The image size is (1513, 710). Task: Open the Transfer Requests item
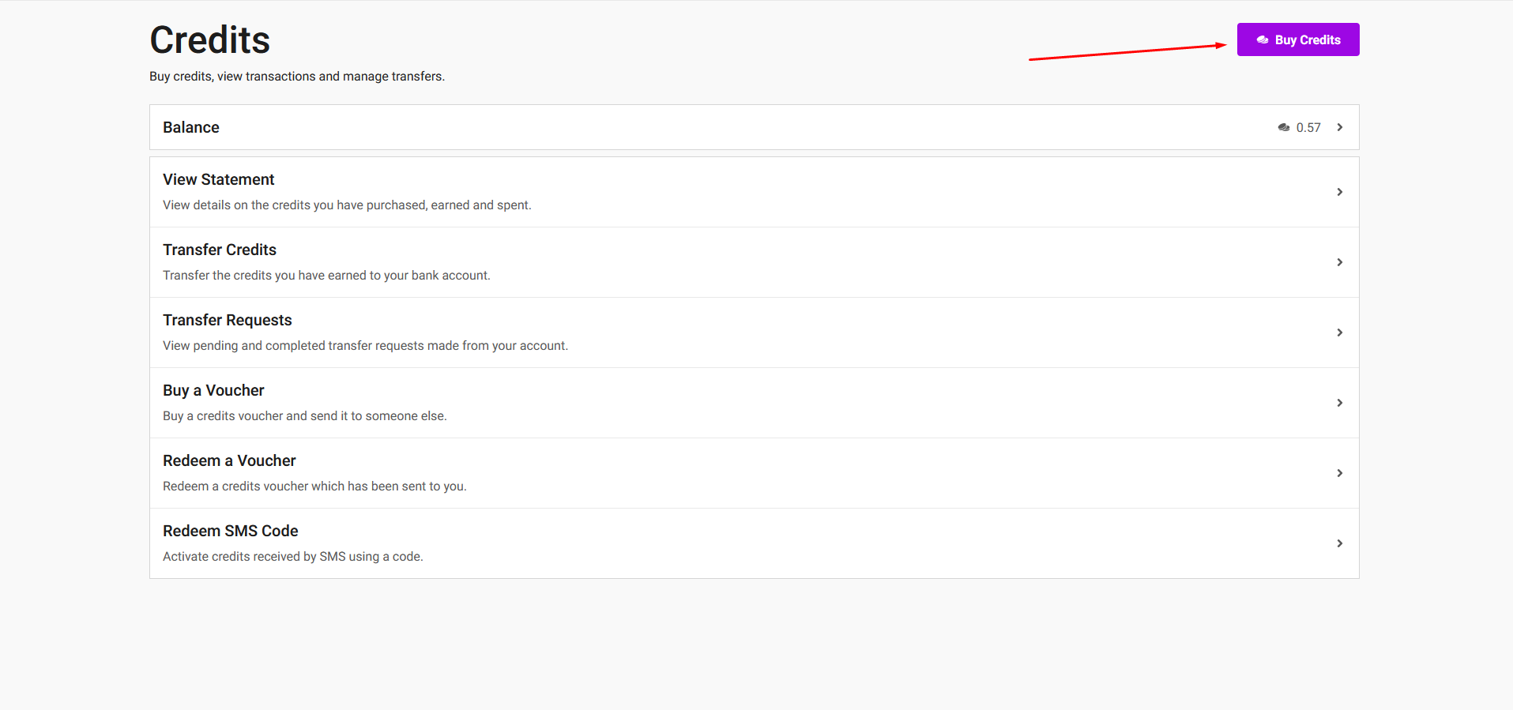[x=755, y=332]
